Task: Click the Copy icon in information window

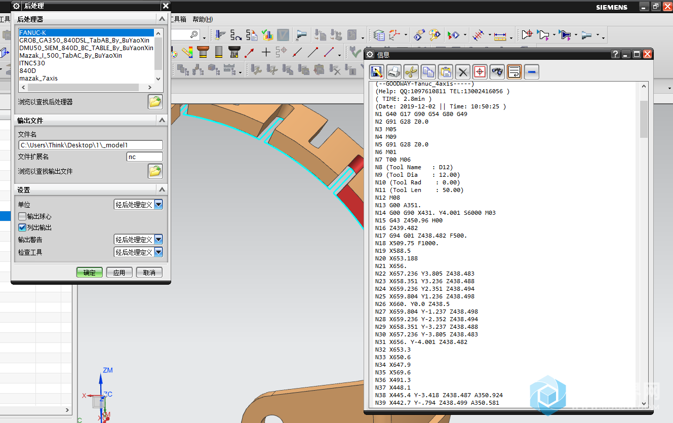Action: pos(429,72)
